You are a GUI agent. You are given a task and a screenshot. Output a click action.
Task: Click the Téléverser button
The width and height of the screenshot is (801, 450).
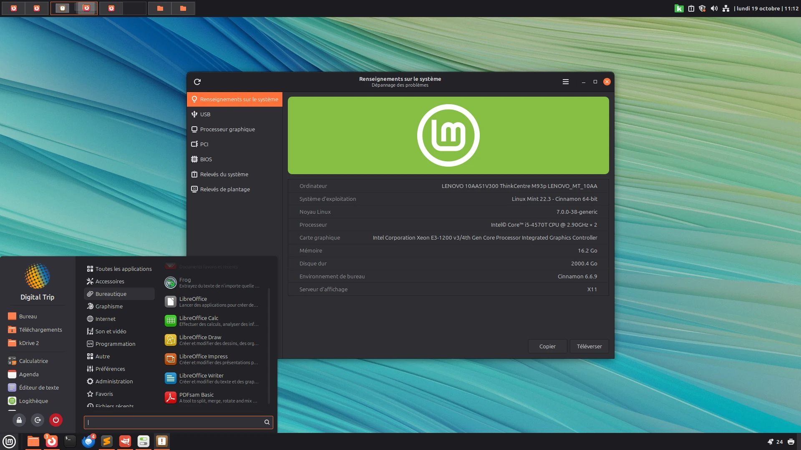pyautogui.click(x=589, y=346)
